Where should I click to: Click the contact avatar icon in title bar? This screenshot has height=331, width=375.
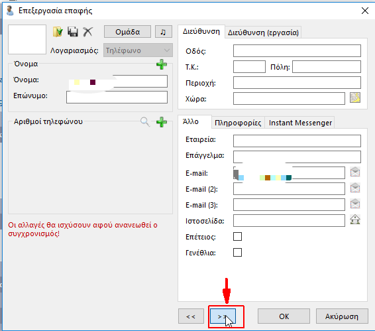10,11
